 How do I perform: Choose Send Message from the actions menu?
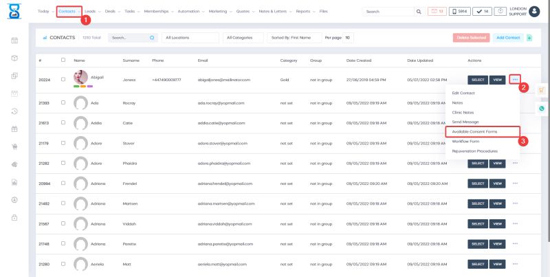coord(465,122)
